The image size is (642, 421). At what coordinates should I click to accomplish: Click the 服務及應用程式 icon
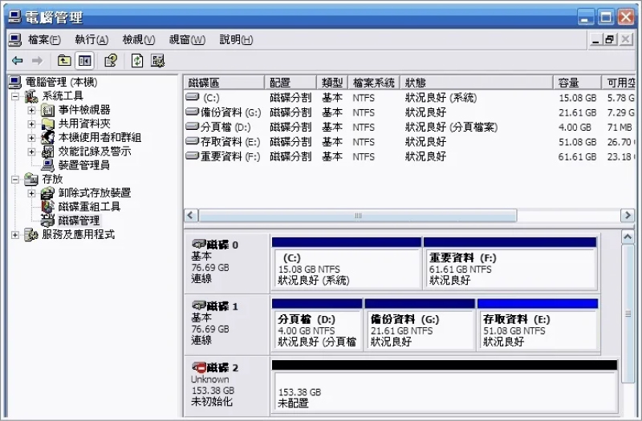[31, 234]
